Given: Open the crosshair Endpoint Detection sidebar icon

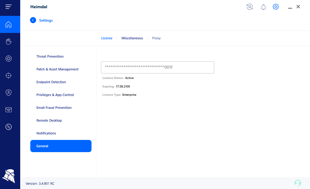Looking at the screenshot, I should 9,76.
